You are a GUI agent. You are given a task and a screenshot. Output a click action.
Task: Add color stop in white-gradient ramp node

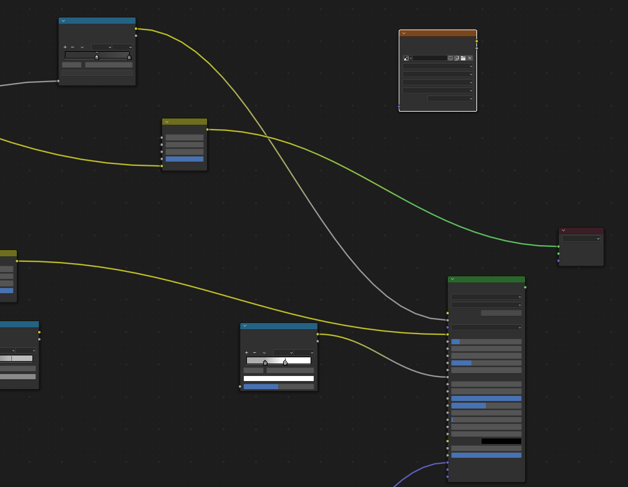click(246, 353)
